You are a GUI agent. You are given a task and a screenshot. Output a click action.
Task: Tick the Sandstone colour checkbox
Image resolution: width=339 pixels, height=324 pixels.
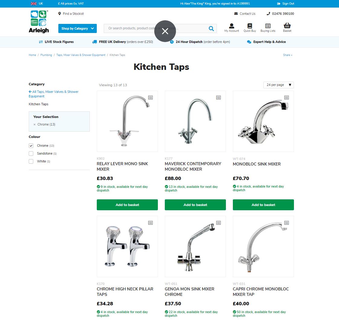click(31, 153)
